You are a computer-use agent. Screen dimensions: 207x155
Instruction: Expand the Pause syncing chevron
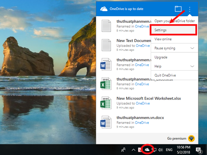(x=192, y=48)
